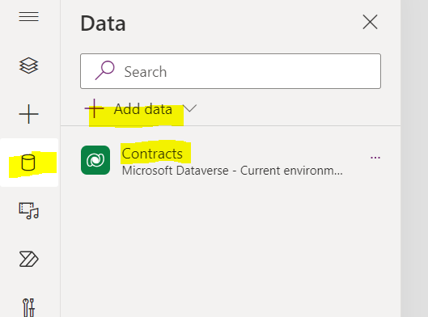Open the Advanced tools icon in sidebar
Image resolution: width=428 pixels, height=317 pixels.
[28, 308]
